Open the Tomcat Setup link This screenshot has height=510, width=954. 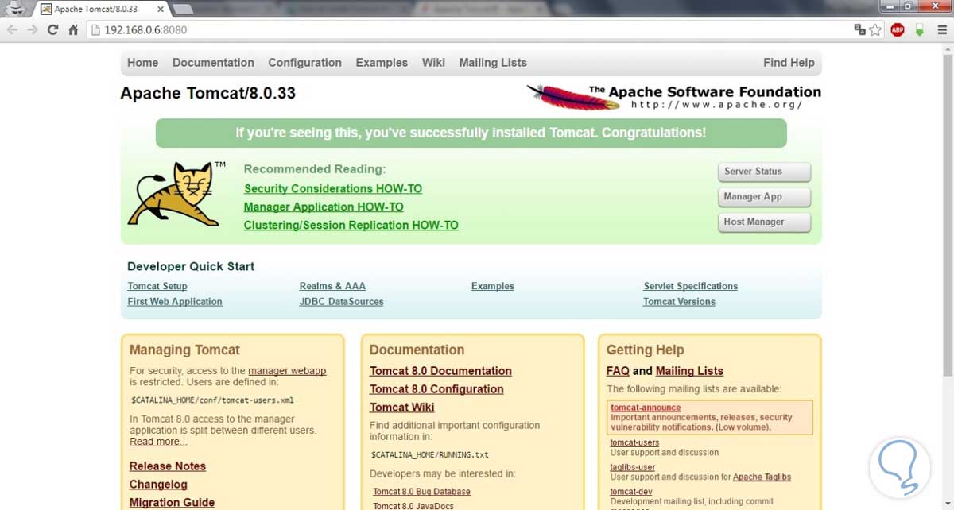tap(157, 286)
